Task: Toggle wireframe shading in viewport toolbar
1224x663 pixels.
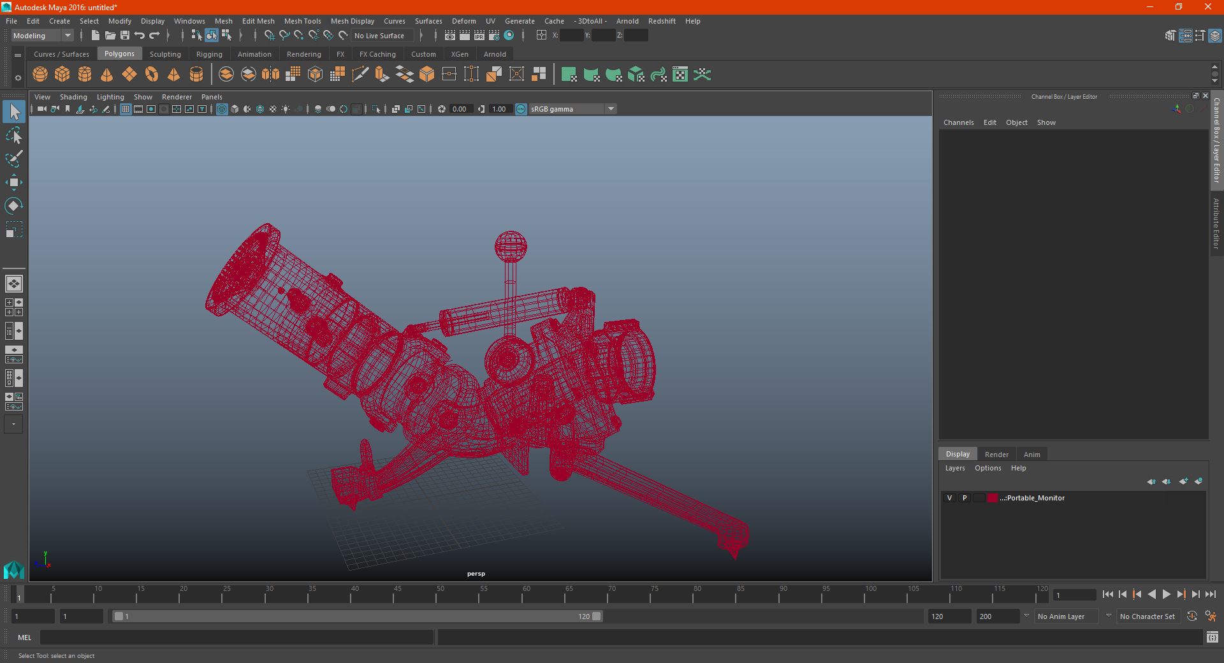Action: pos(222,109)
